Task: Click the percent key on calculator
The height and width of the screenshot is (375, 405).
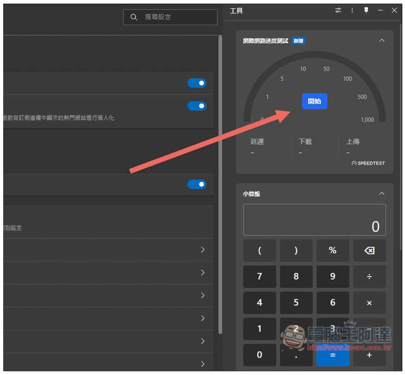Action: point(333,250)
